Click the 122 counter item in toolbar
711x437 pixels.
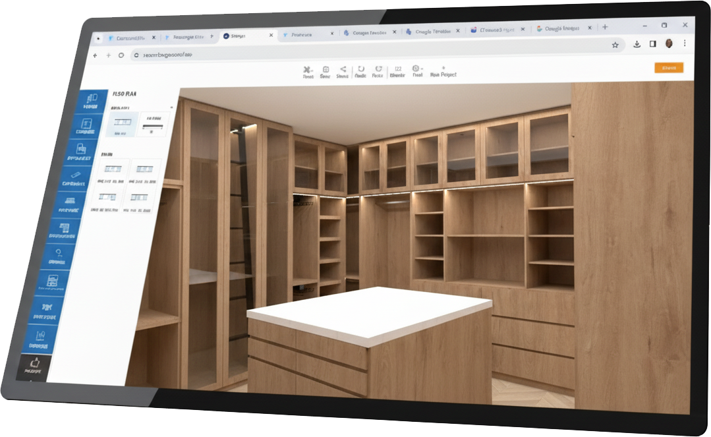tap(397, 72)
